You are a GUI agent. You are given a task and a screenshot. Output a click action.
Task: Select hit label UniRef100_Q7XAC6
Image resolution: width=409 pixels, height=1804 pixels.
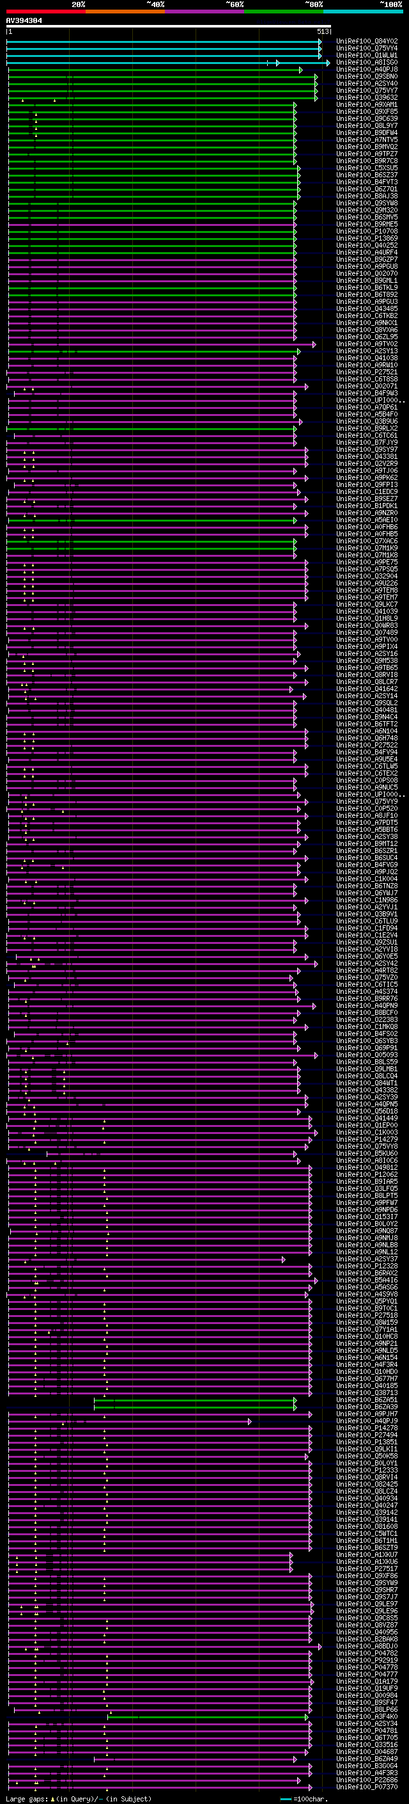pos(367,541)
